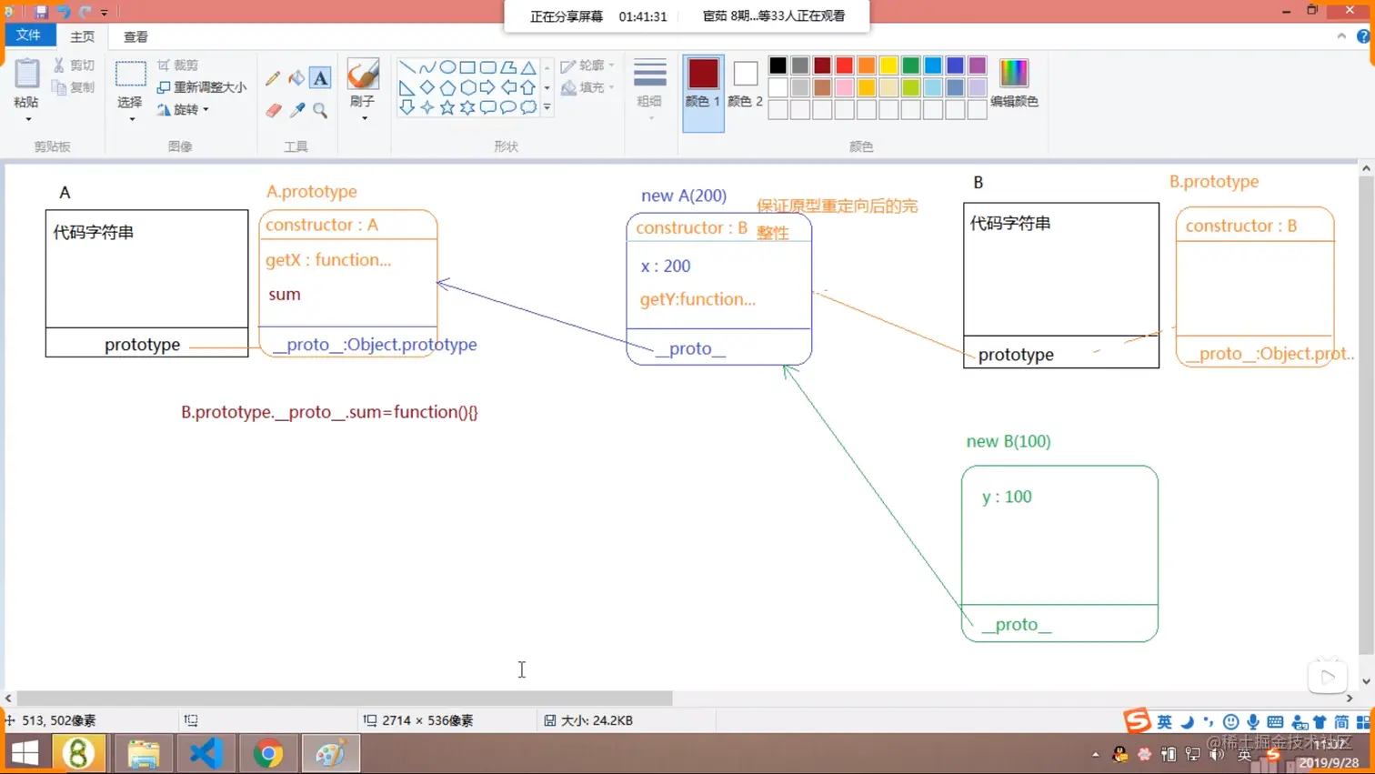The height and width of the screenshot is (774, 1375).
Task: Click the Redo arrow in title bar
Action: point(85,12)
